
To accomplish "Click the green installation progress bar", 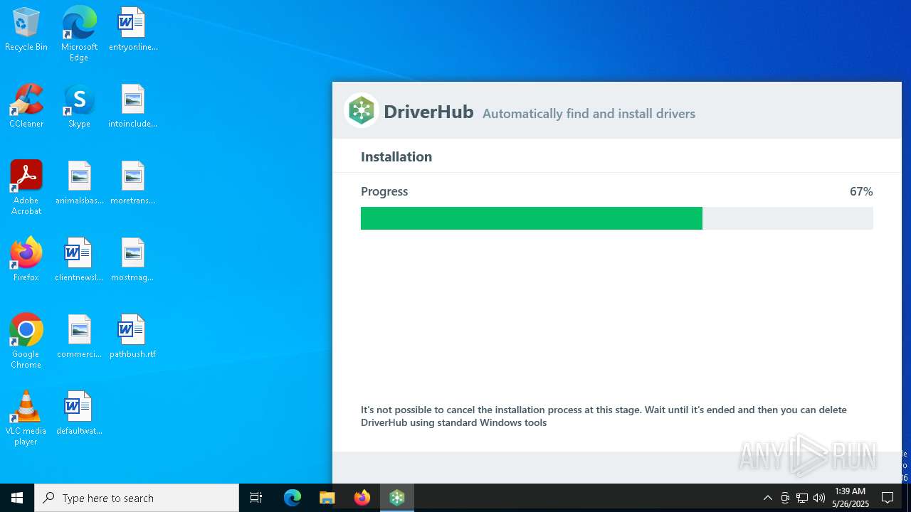I will click(x=532, y=218).
